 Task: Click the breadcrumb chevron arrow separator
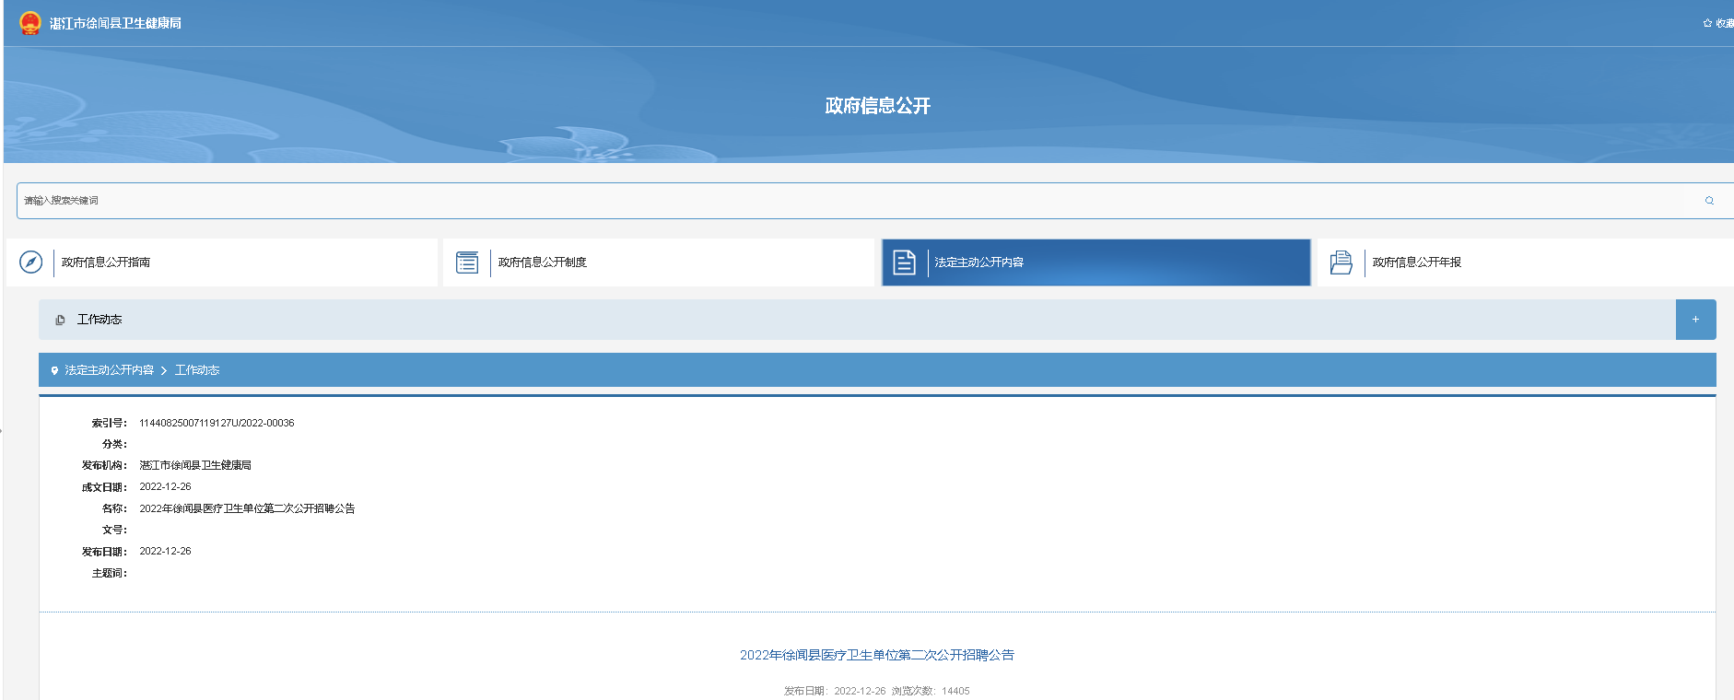tap(164, 370)
